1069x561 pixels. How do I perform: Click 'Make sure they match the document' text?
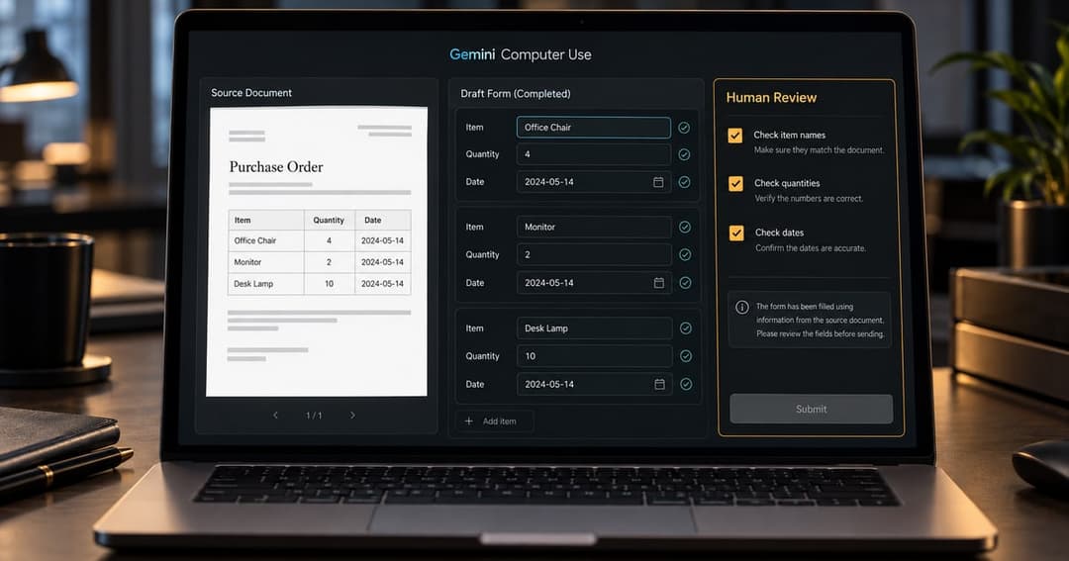pos(819,150)
